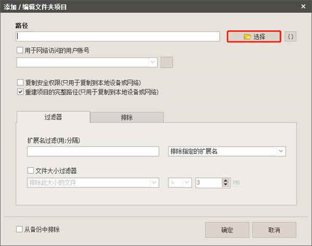This screenshot has width=312, height=246.
Task: Uncheck the 重建项目的完整路径 option
Action: pyautogui.click(x=20, y=92)
